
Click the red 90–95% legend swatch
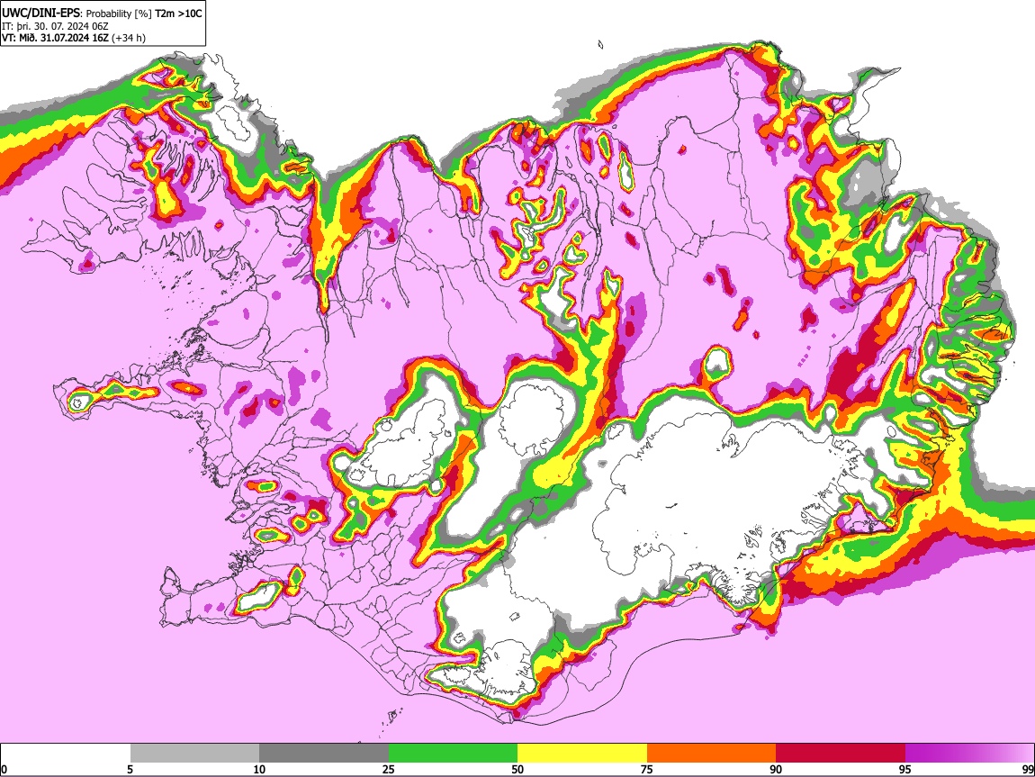841,753
